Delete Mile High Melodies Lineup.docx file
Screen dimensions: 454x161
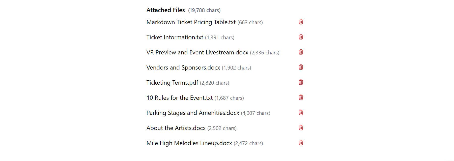click(301, 143)
